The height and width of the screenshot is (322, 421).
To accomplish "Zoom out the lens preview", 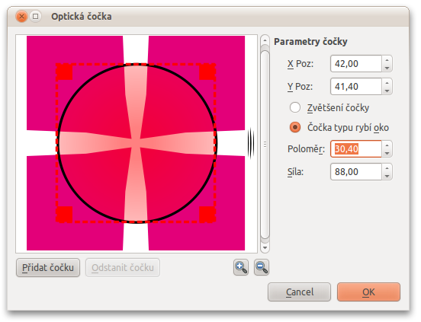I will coord(262,267).
